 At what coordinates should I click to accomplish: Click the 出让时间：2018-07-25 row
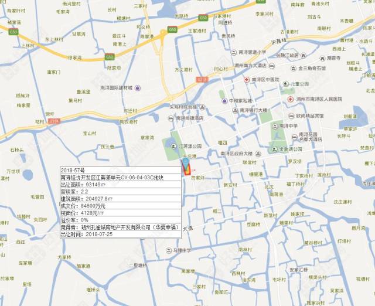coord(121,234)
